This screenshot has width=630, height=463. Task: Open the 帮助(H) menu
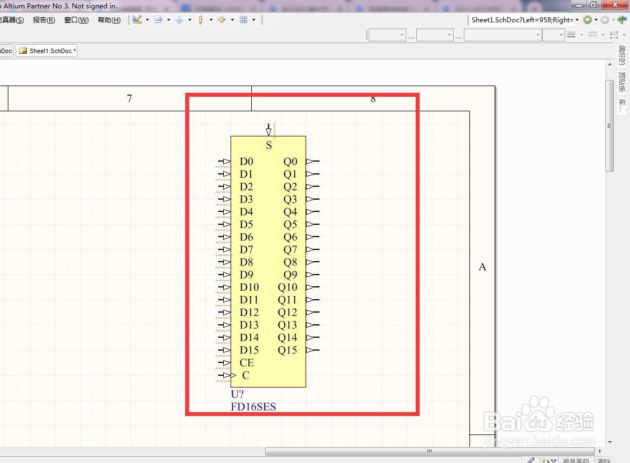[109, 20]
